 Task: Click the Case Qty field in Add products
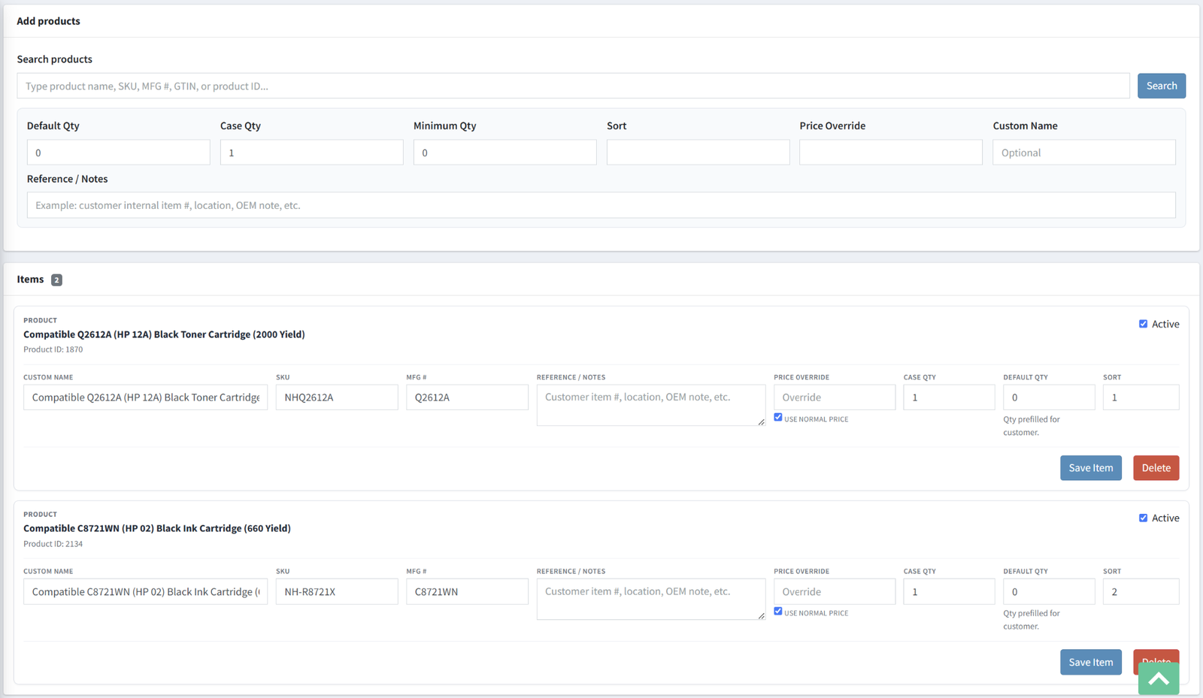click(x=311, y=153)
